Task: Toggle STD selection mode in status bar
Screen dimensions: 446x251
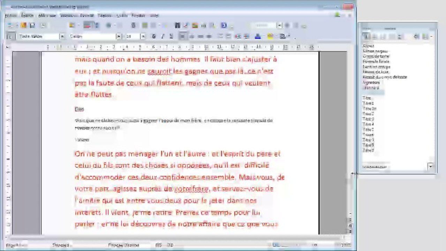Action: [170, 245]
